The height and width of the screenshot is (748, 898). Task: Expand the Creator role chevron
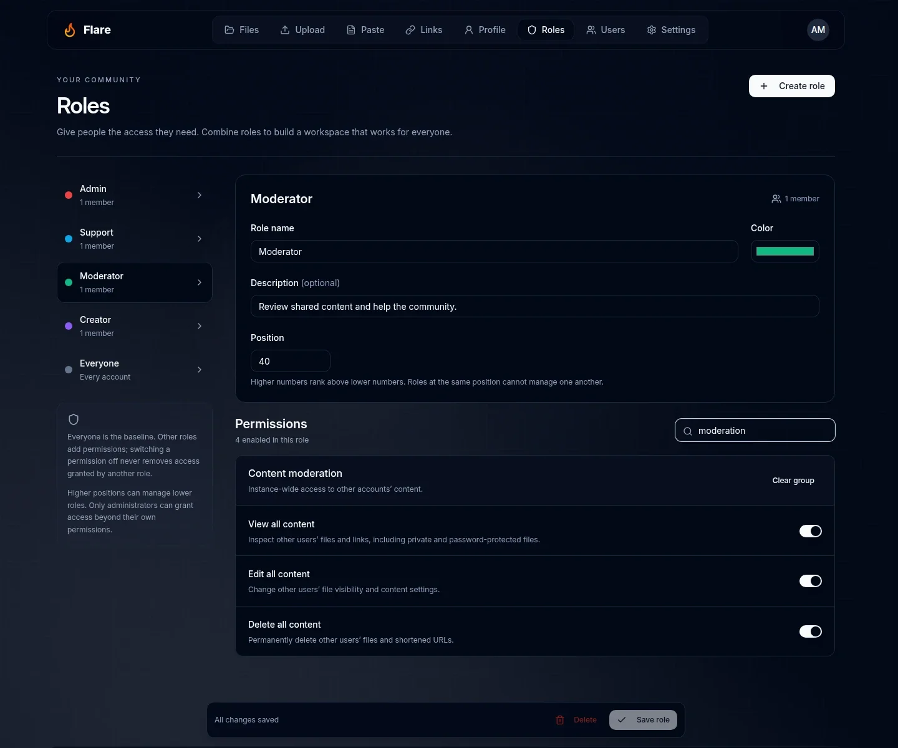tap(200, 326)
